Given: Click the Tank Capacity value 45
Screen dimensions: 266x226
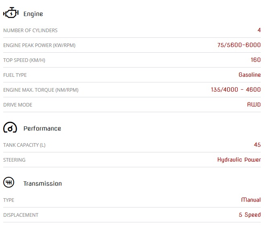Looking at the screenshot, I should (x=257, y=145).
